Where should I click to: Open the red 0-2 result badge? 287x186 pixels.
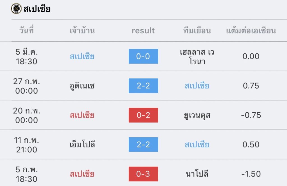tap(143, 115)
